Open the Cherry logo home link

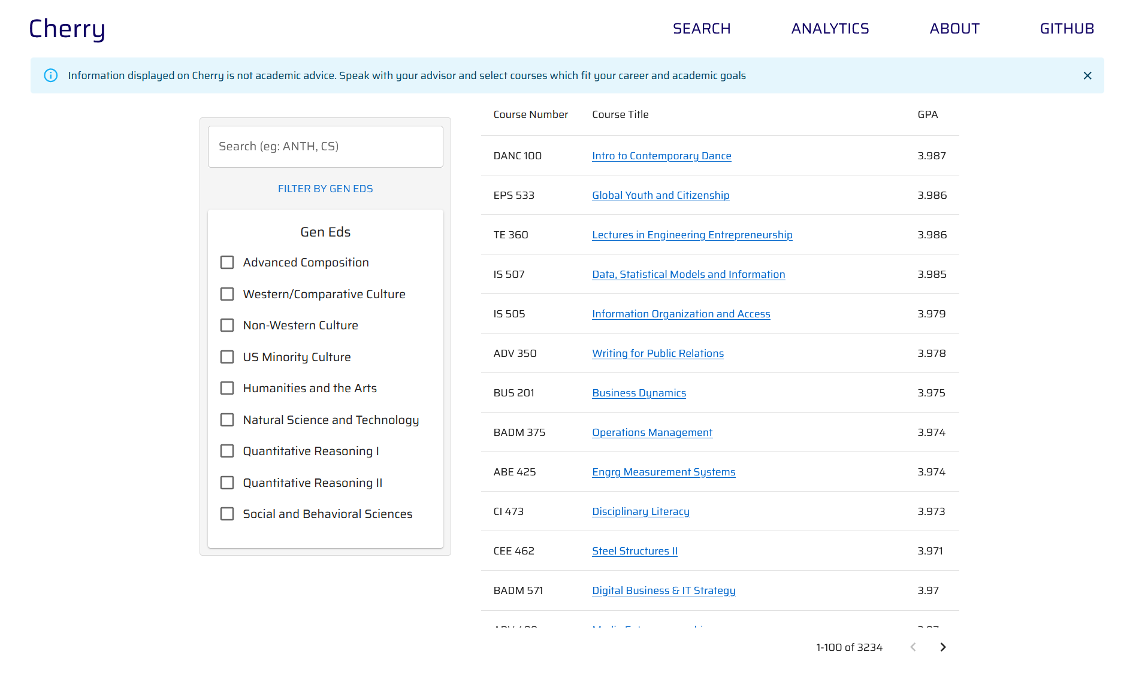pos(67,29)
